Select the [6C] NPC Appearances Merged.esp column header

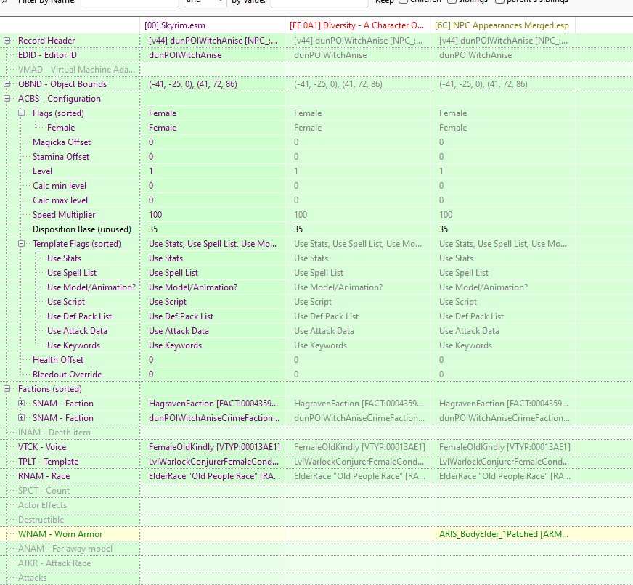click(502, 25)
